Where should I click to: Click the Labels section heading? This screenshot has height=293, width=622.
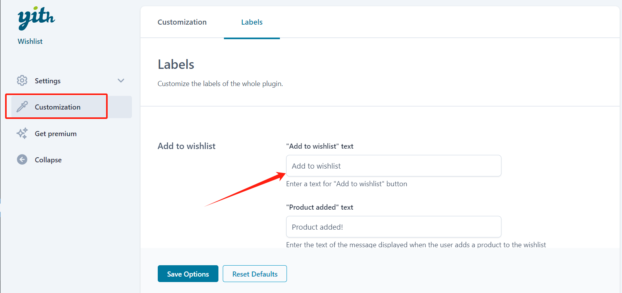[176, 64]
